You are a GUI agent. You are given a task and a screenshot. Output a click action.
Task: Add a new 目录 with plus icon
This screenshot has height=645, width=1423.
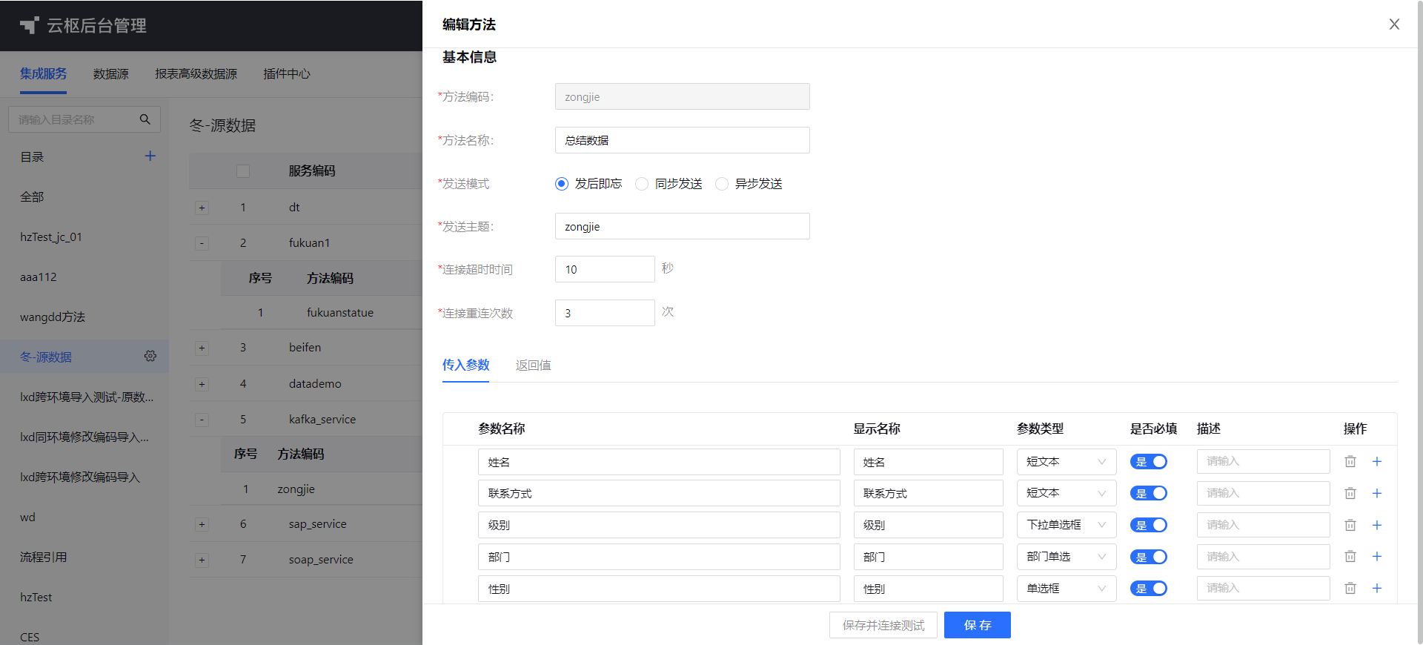(x=150, y=156)
